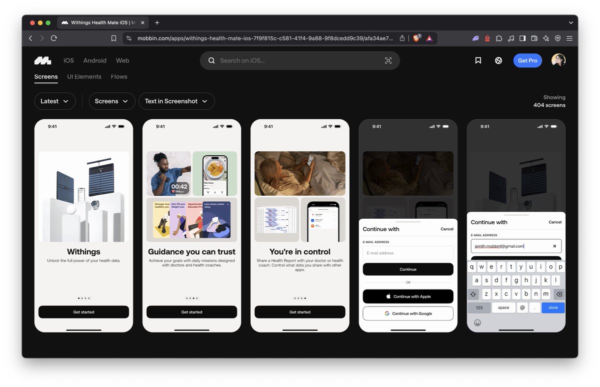
Task: Click the music note media icon
Action: coord(510,38)
